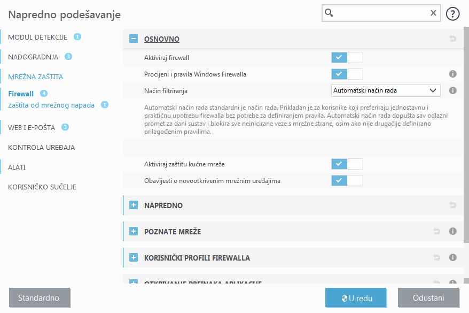The height and width of the screenshot is (313, 469).
Task: Expand the POZNATE MREŽE section
Action: [133, 231]
